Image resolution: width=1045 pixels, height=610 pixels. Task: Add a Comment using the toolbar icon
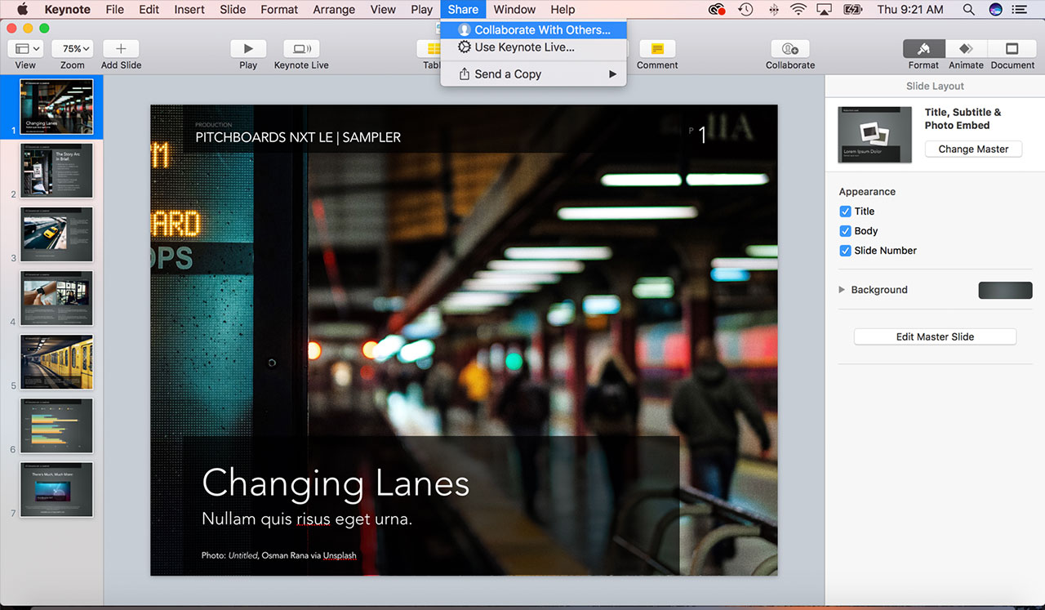[x=657, y=49]
